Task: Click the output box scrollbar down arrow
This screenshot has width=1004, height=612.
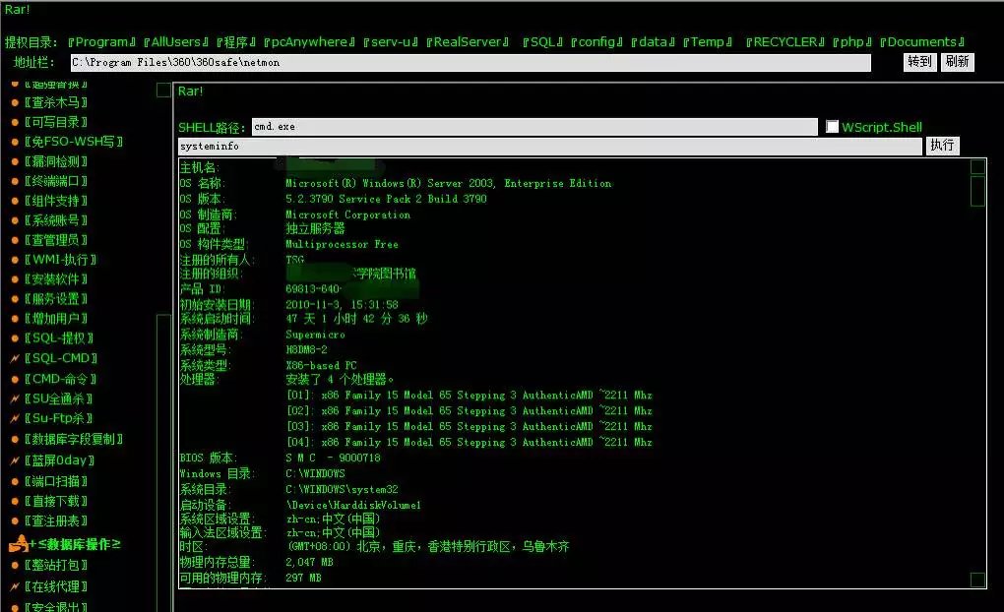Action: 977,580
